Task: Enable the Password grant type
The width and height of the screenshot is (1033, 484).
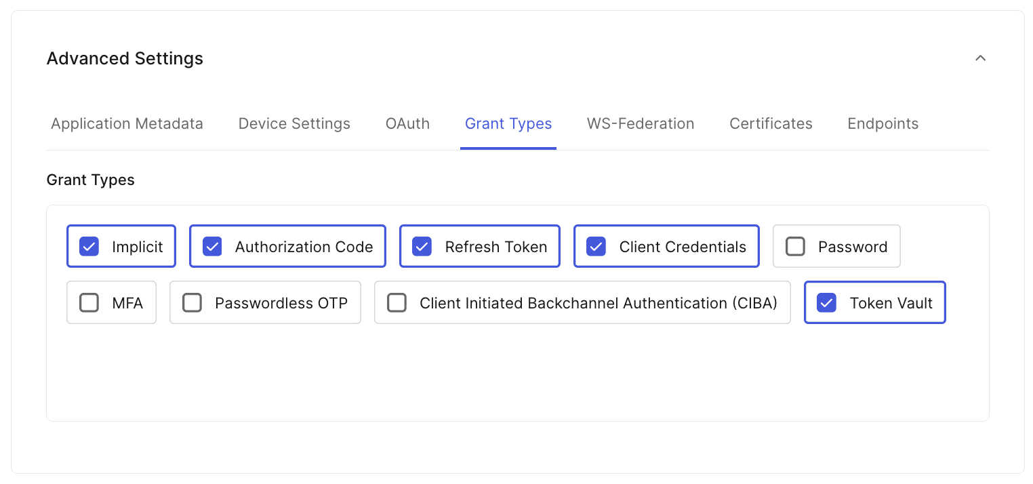Action: [x=795, y=246]
